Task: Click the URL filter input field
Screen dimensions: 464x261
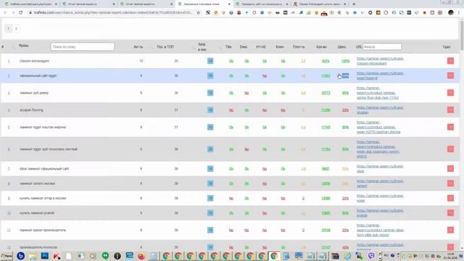Action: pyautogui.click(x=382, y=46)
